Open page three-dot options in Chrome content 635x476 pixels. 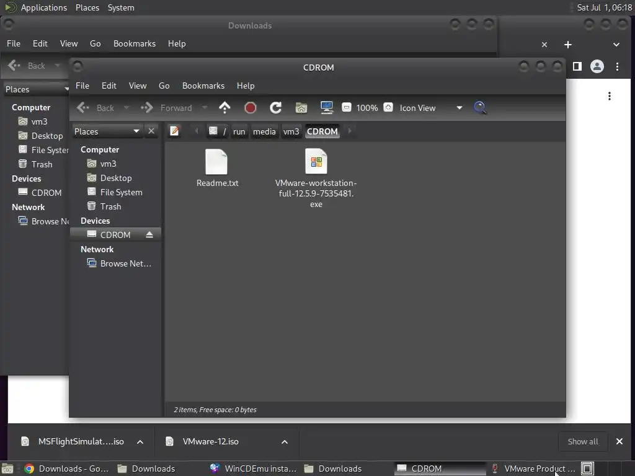tap(609, 96)
